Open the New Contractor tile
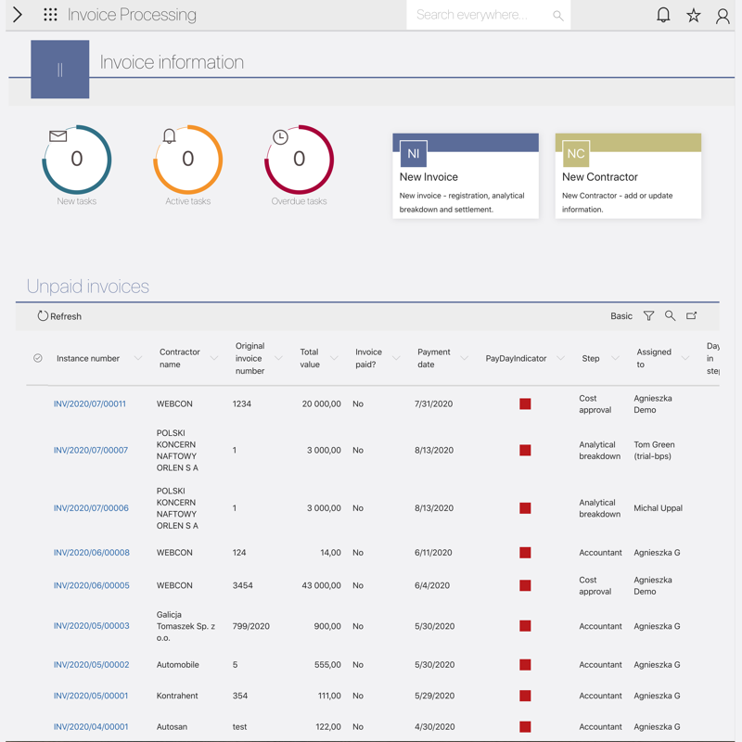The width and height of the screenshot is (742, 742). [x=628, y=176]
